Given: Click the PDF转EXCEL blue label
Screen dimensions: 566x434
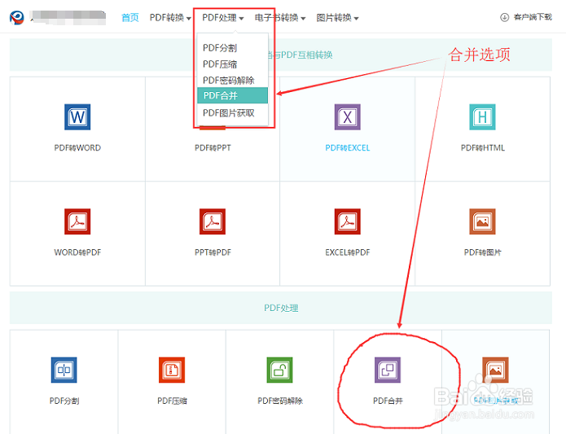Looking at the screenshot, I should coord(347,148).
